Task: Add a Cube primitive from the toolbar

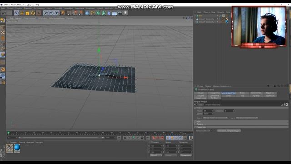Action: click(x=87, y=13)
